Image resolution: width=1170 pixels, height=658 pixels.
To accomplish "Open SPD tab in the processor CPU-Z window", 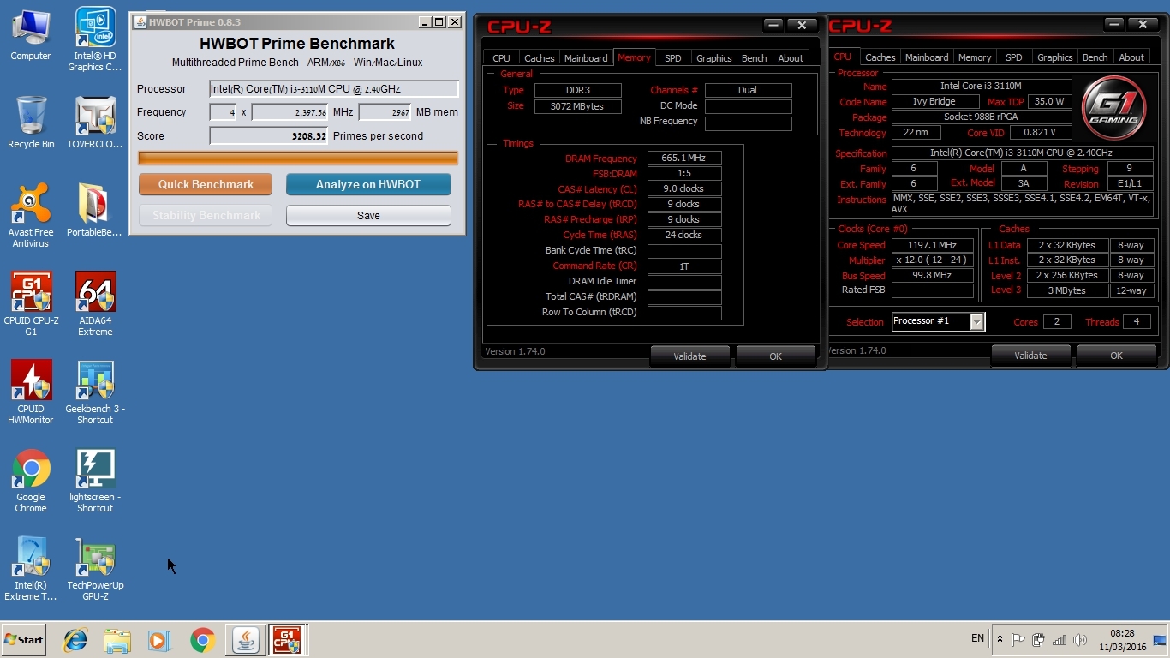I will [x=1014, y=57].
